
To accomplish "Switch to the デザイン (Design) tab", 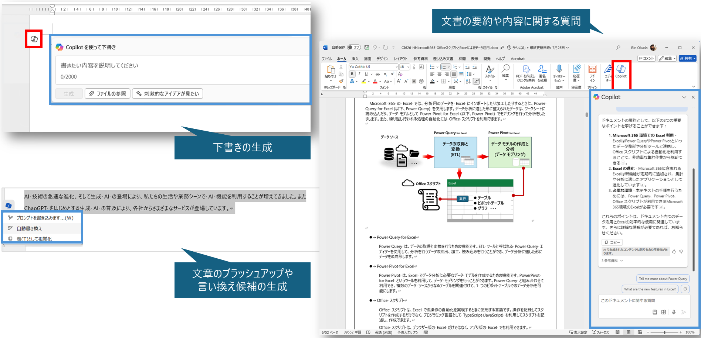I will 382,59.
